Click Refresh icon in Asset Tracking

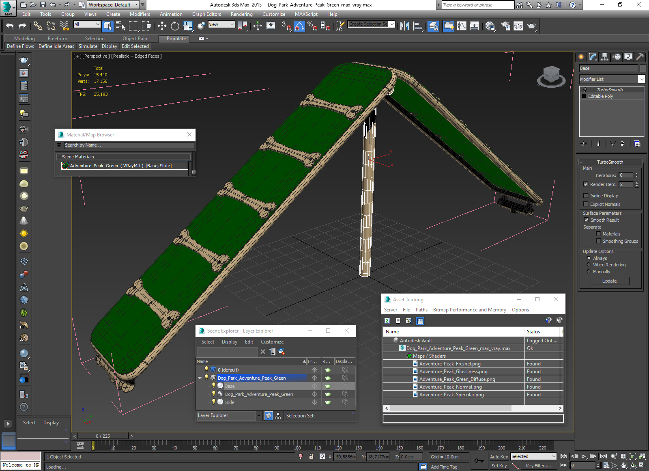pos(387,321)
